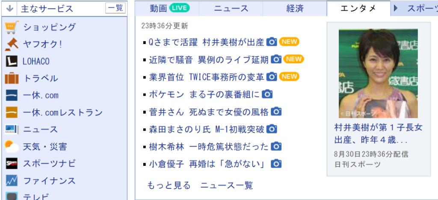Viewport: 438px width, 200px height.
Task: Open ヤフオク! service link
Action: click(42, 44)
